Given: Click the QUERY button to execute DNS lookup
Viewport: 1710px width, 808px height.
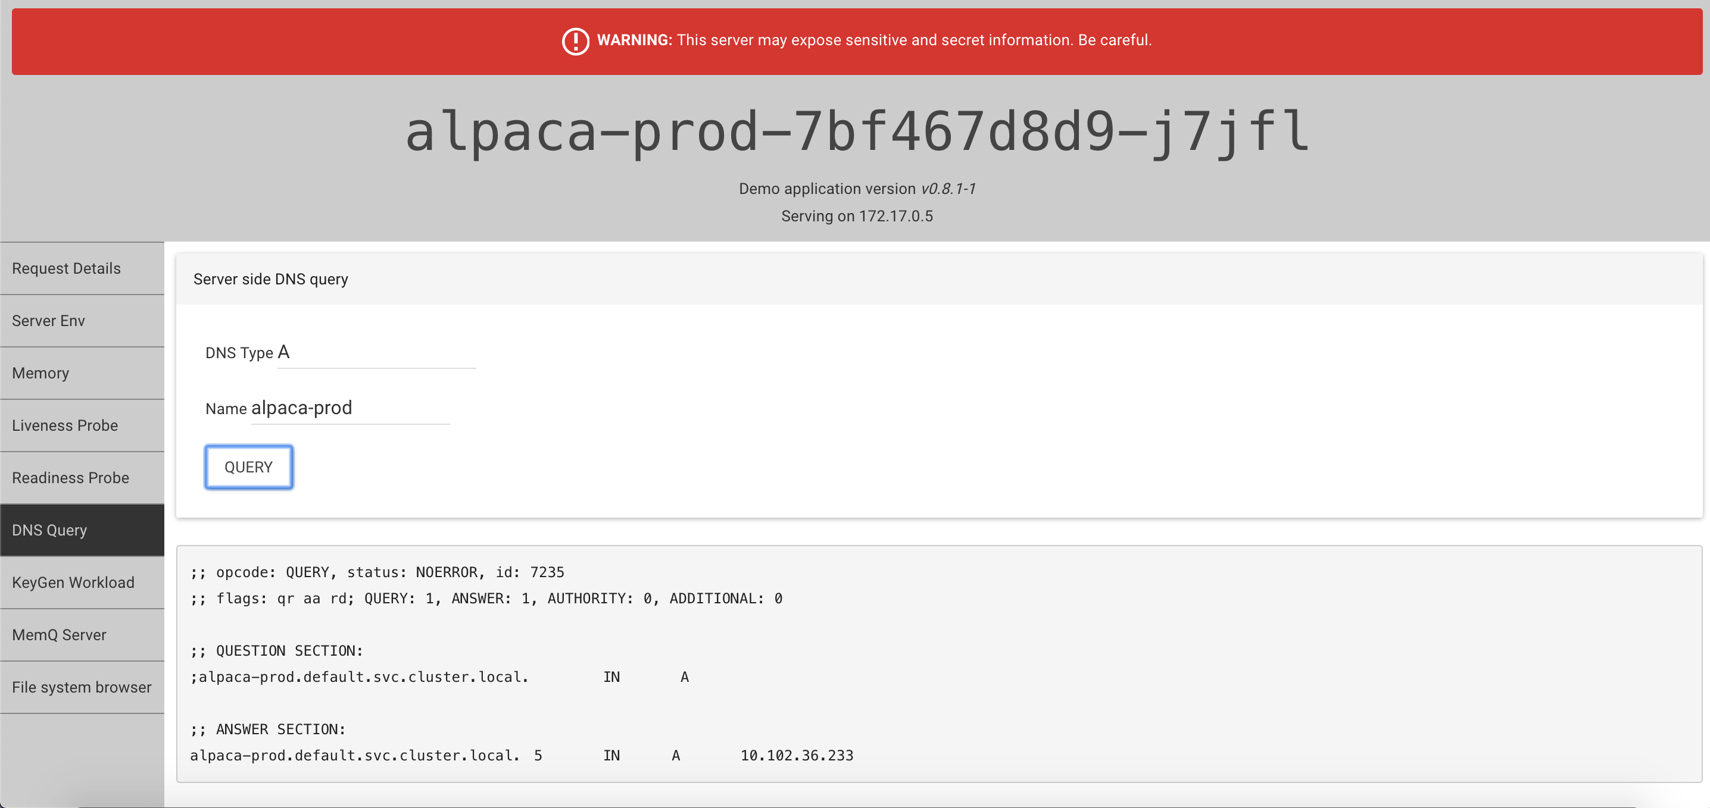Looking at the screenshot, I should 249,466.
